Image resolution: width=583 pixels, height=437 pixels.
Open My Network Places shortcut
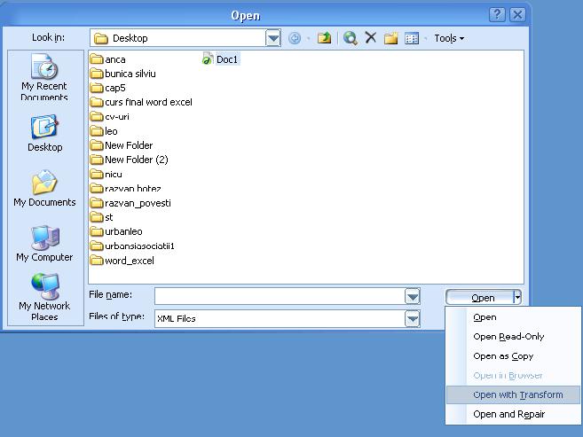(x=44, y=298)
